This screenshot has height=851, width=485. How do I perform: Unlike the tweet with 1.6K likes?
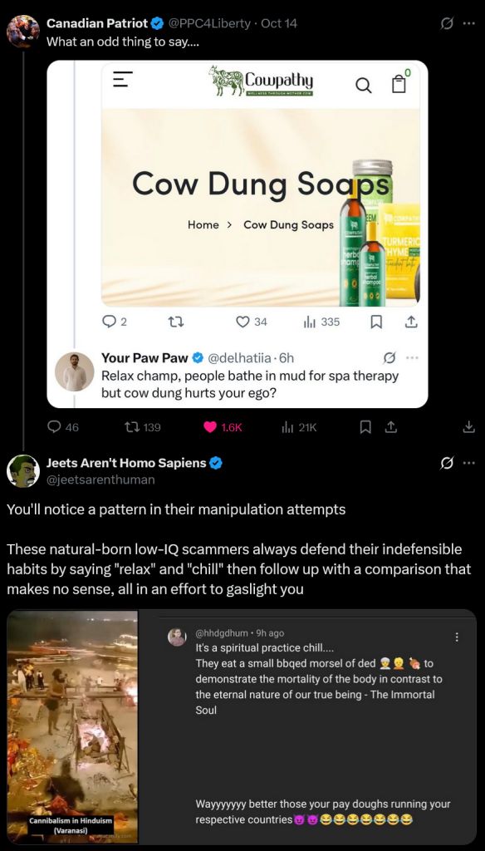coord(223,427)
